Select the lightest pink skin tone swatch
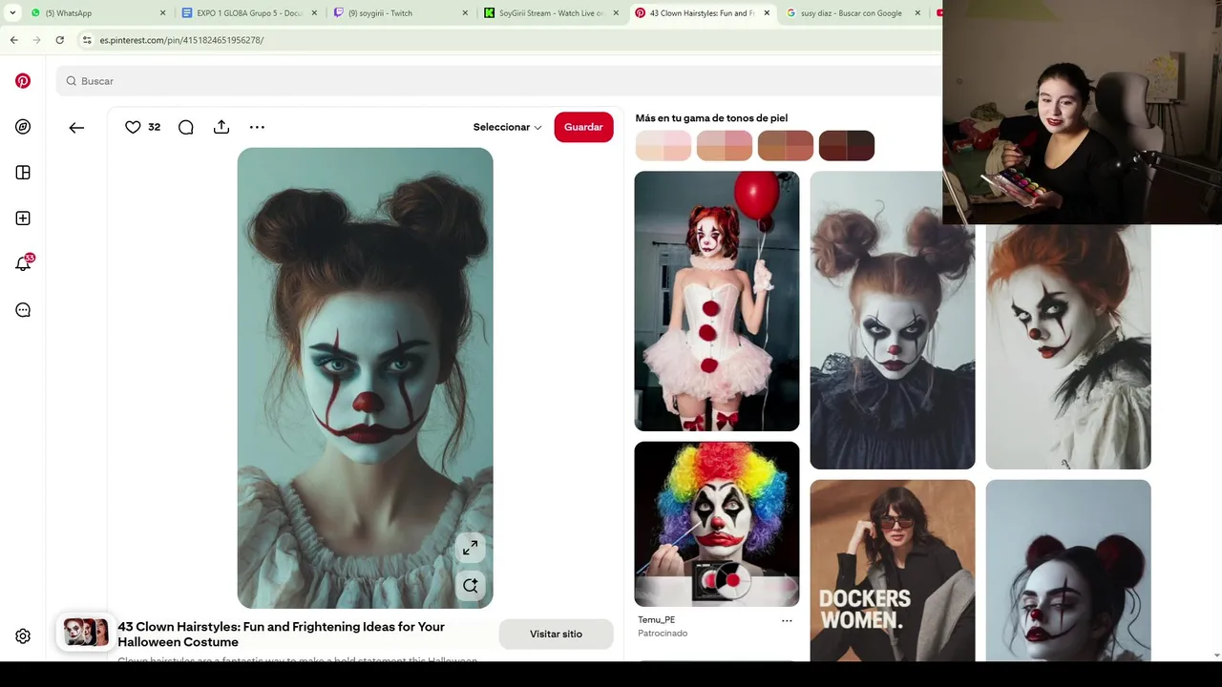Screen dimensions: 1222x687 (664, 145)
